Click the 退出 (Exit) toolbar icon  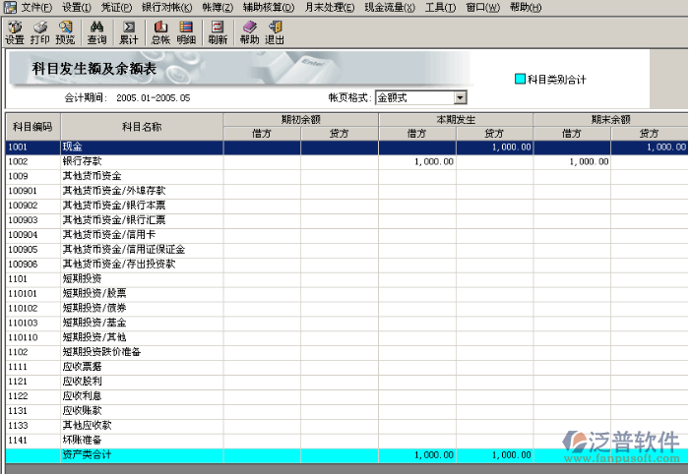275,32
